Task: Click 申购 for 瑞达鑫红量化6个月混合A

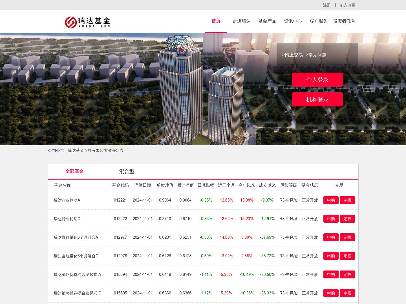Action: tap(331, 237)
